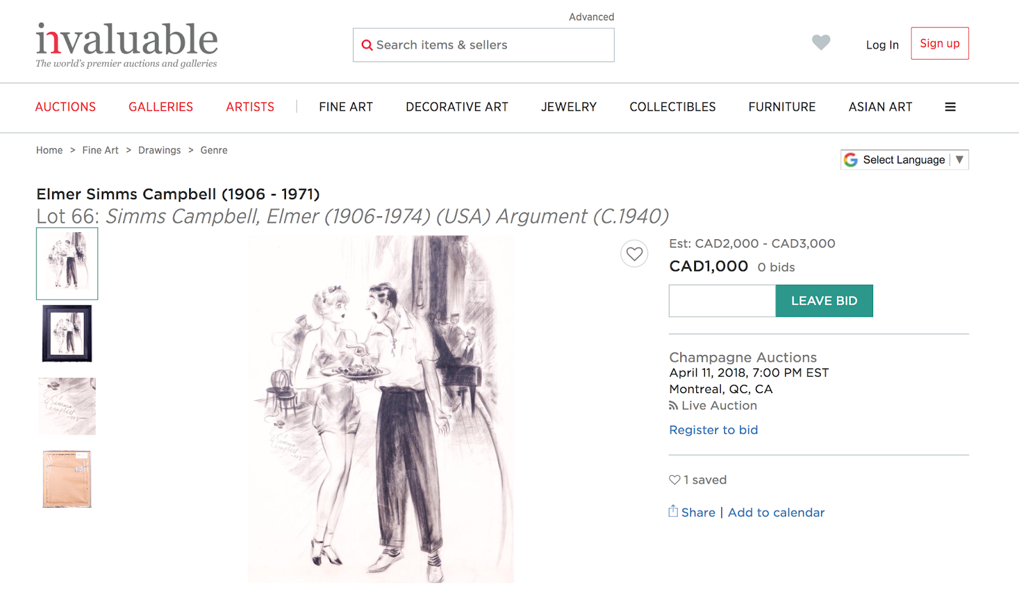Click the Google logo in language selector
1019x605 pixels.
(851, 160)
